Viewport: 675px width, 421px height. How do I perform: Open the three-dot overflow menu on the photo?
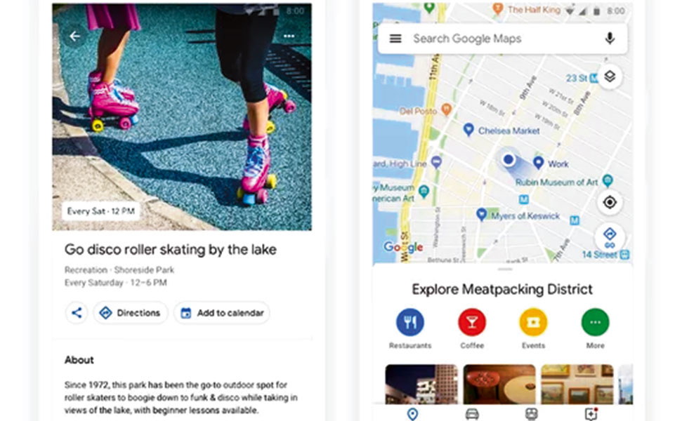click(x=289, y=36)
